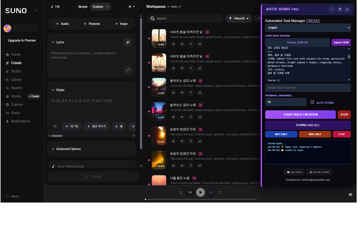
Task: Collapse the Styles section
Action: 58,90
